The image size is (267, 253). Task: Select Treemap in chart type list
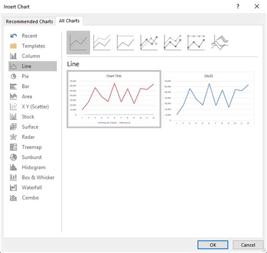click(x=33, y=147)
